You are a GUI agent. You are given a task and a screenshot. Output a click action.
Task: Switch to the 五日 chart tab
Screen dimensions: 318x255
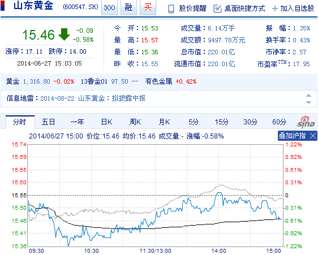click(48, 122)
